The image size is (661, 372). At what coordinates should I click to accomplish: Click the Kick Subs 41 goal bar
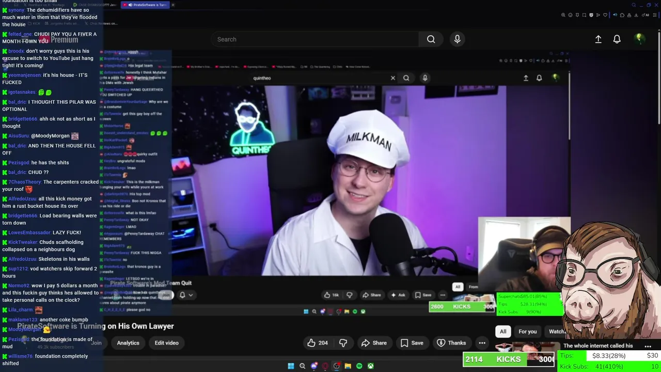pos(610,366)
